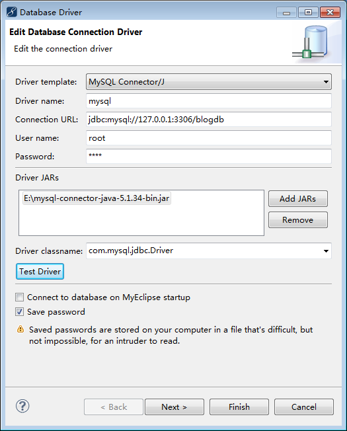The height and width of the screenshot is (431, 347).
Task: Expand the Driver classname dropdown arrow
Action: pyautogui.click(x=326, y=251)
